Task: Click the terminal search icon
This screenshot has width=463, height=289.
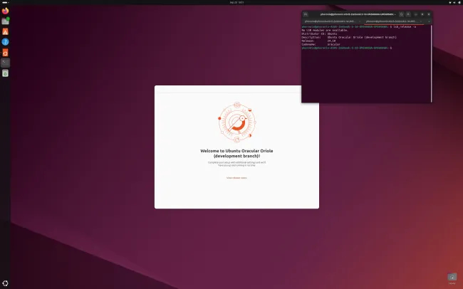Action: [x=401, y=14]
